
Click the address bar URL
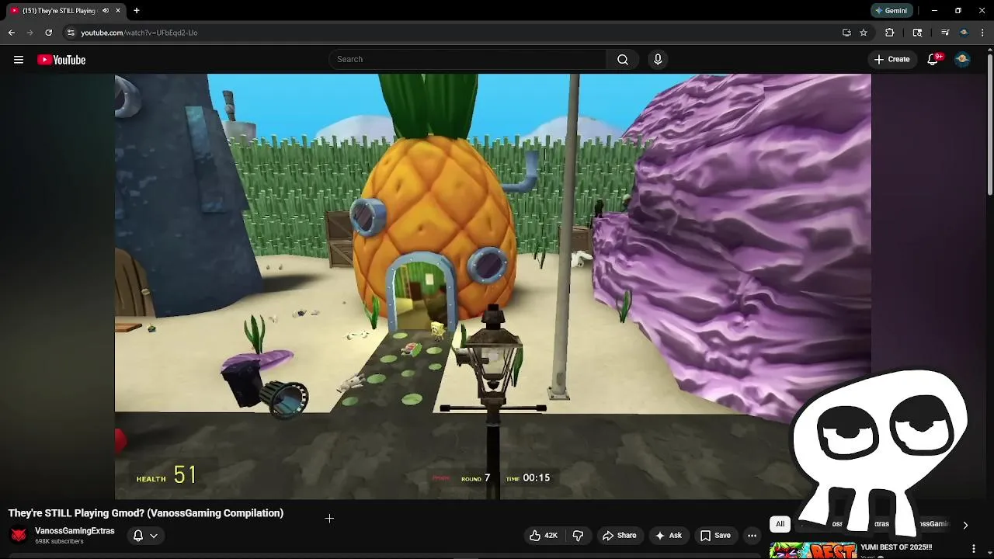[x=139, y=33]
